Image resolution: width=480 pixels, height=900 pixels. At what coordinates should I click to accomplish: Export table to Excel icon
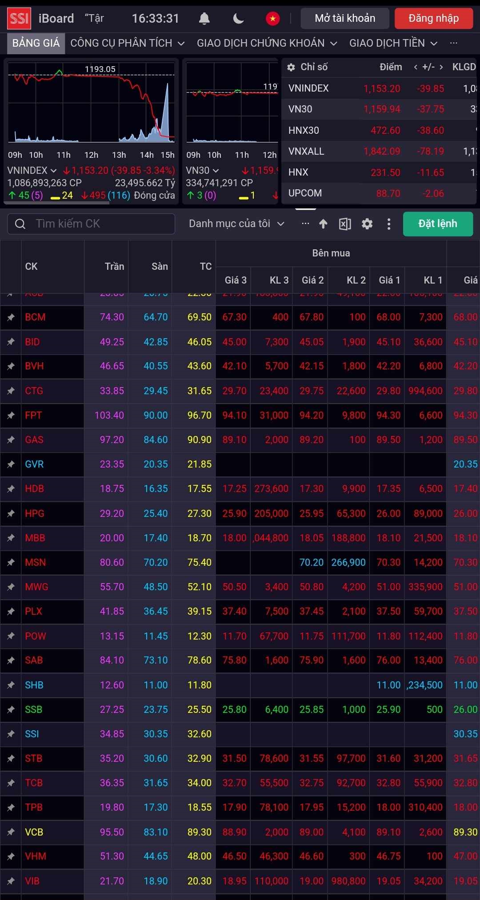tap(345, 224)
